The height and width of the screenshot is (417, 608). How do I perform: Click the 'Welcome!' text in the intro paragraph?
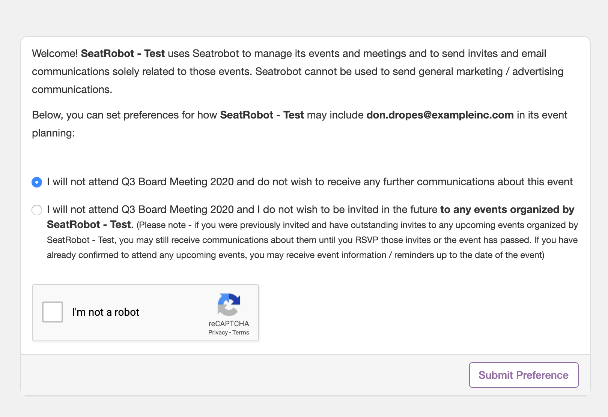click(x=55, y=54)
